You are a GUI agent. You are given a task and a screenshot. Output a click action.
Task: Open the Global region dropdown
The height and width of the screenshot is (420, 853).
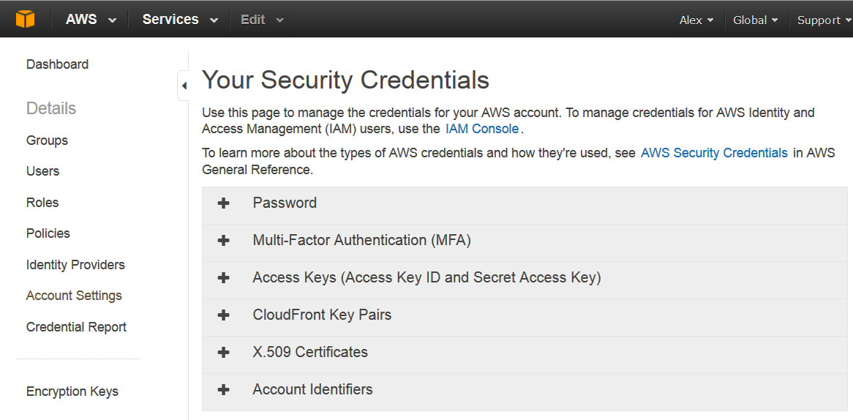[756, 20]
